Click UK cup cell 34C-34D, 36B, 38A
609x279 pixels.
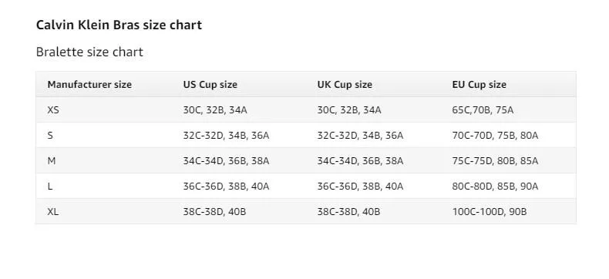point(360,161)
